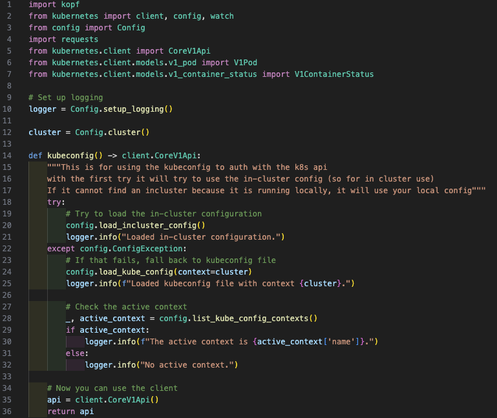
Task: Click 'load_incluster_config' method call
Action: (148, 225)
